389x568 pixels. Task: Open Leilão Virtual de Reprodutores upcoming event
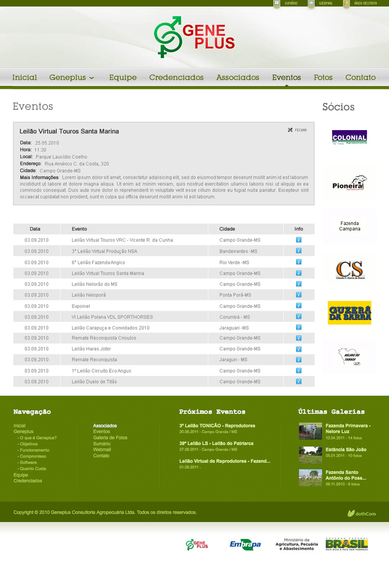224,461
